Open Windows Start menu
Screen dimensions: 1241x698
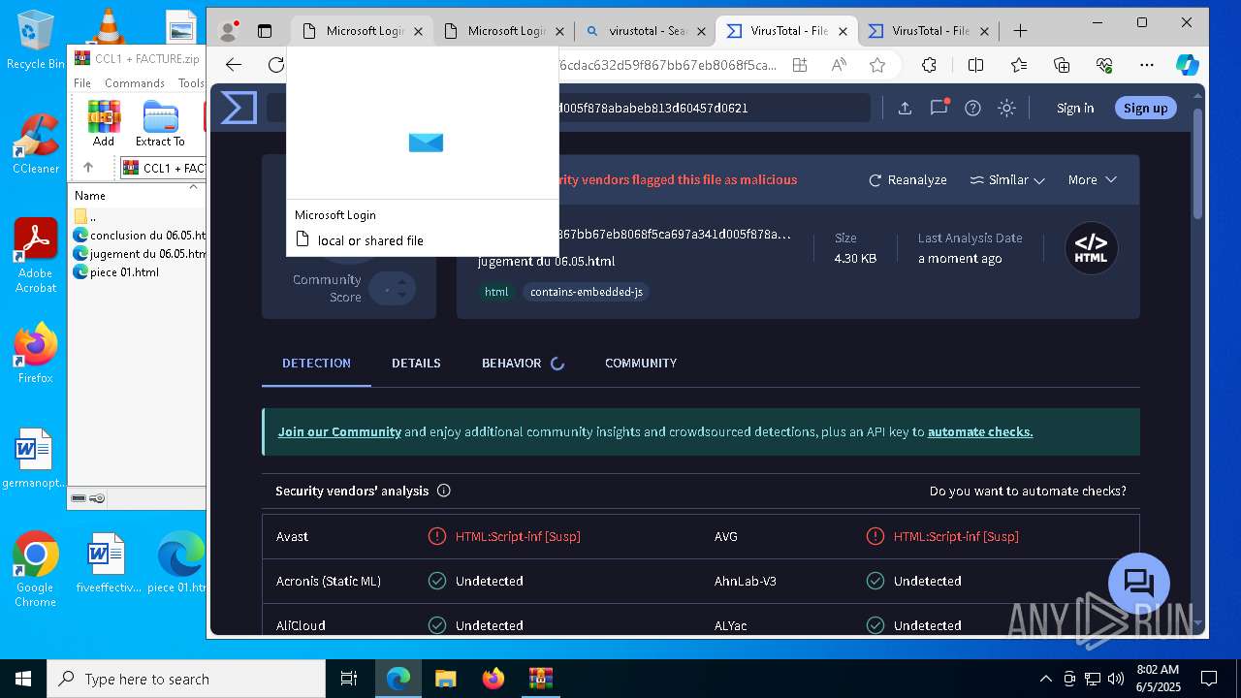(x=23, y=679)
